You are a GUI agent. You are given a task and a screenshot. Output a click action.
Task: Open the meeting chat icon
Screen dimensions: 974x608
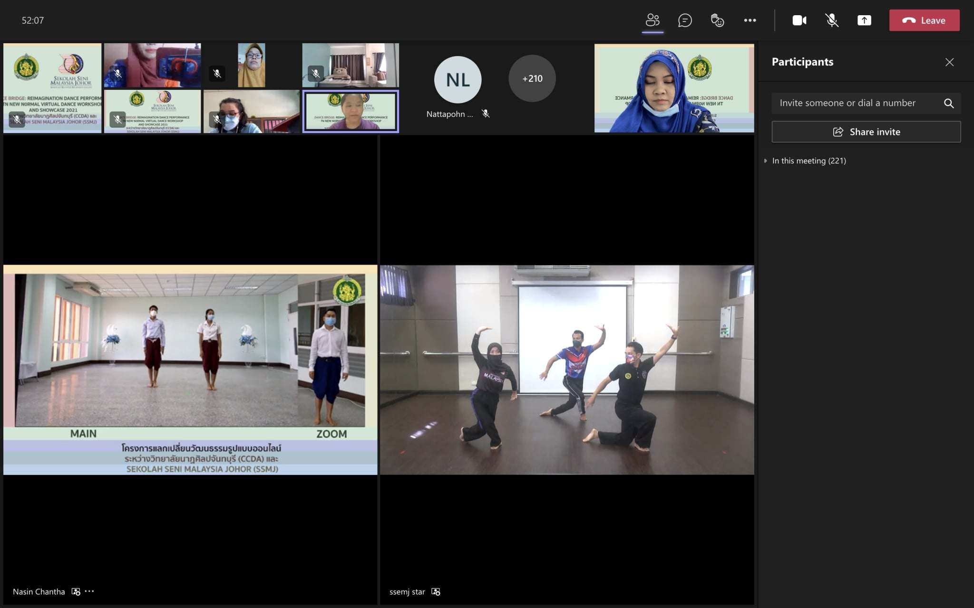pos(685,20)
